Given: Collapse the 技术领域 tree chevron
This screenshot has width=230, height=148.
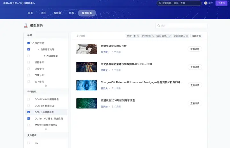Looking at the screenshot, I should pos(33,43).
